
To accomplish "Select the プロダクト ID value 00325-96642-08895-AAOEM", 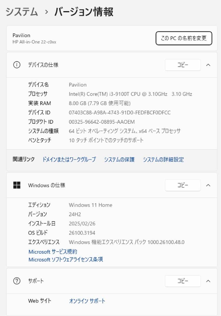I will click(x=102, y=122).
